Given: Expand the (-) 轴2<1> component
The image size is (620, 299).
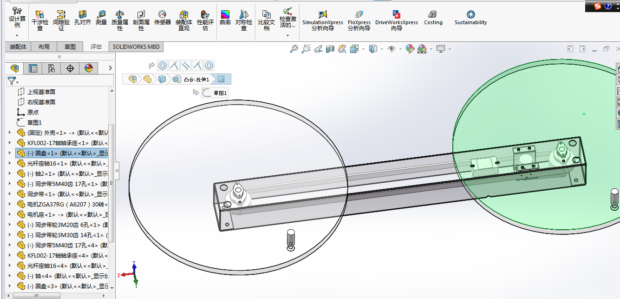Looking at the screenshot, I should (10, 174).
